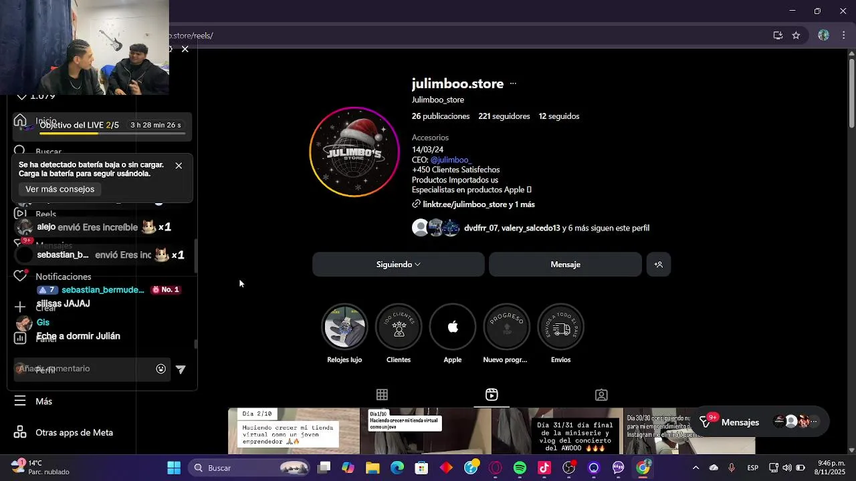View the 221 seguidores list

click(x=504, y=116)
